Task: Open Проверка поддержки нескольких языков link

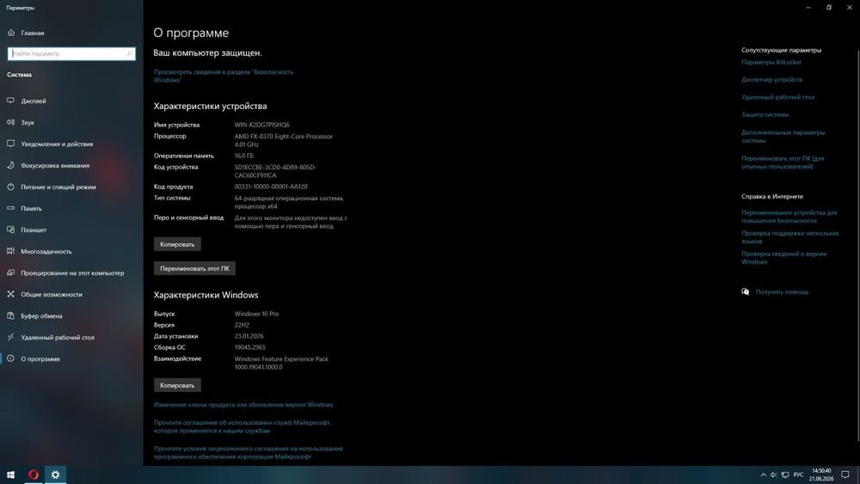Action: pyautogui.click(x=789, y=236)
